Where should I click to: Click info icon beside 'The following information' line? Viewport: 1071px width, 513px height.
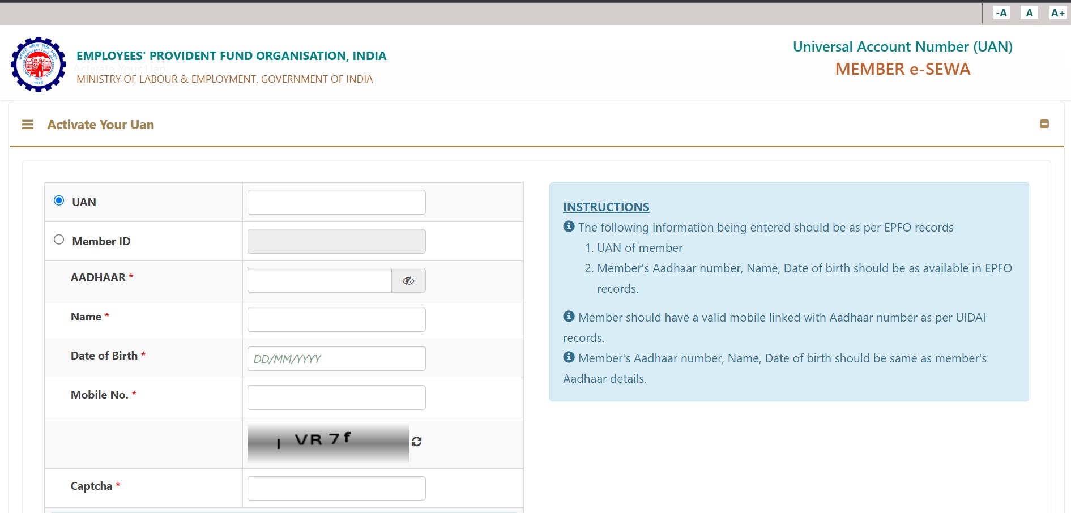tap(569, 226)
